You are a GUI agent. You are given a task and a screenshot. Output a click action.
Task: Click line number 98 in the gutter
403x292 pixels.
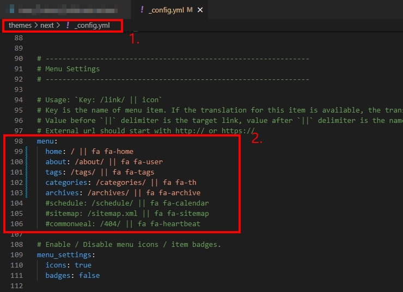[19, 141]
